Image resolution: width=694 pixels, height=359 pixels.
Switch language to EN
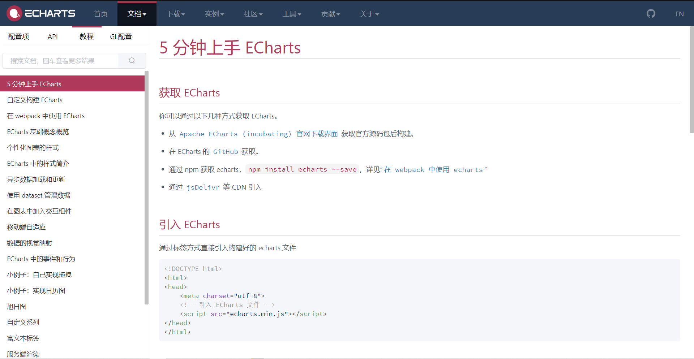tap(679, 14)
